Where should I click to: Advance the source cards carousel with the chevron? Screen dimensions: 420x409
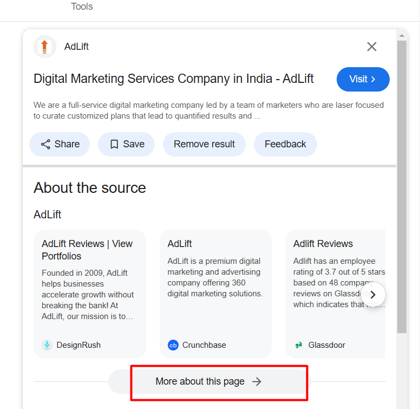373,295
